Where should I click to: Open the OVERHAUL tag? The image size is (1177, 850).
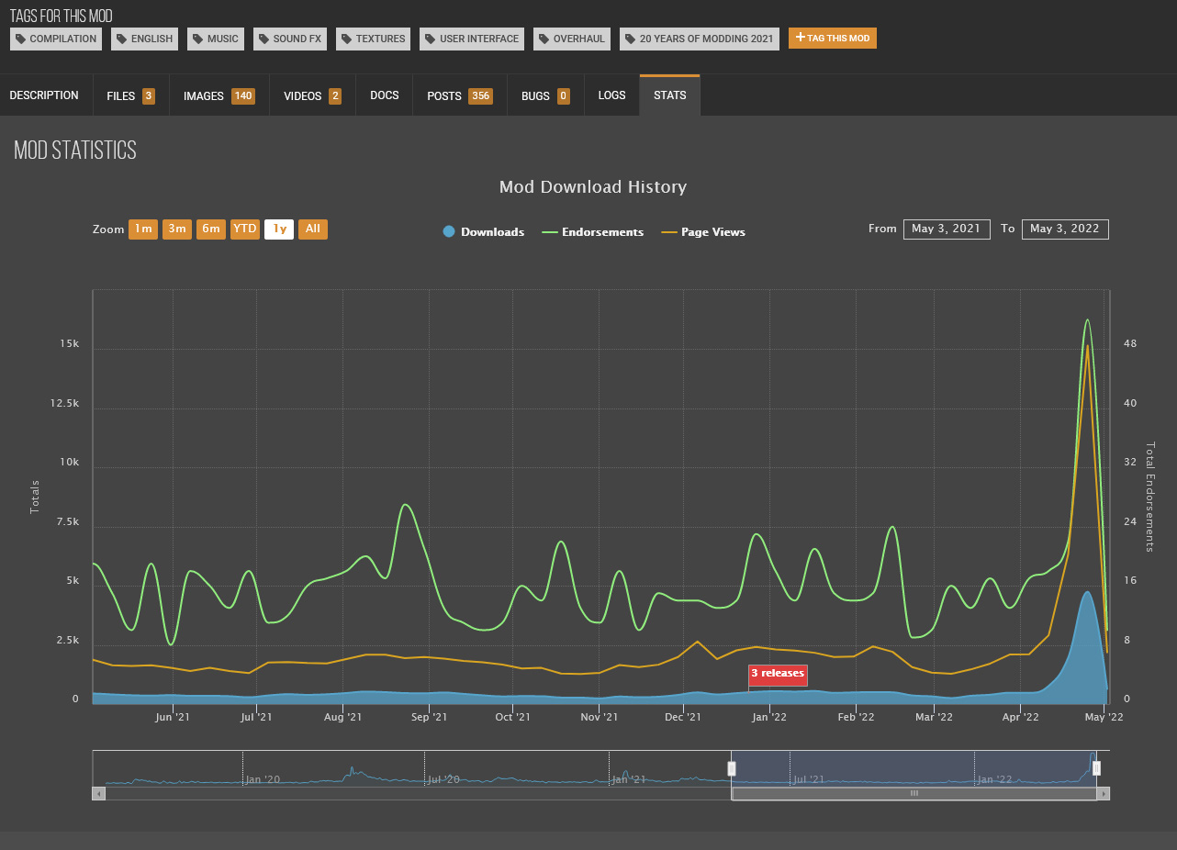point(572,39)
